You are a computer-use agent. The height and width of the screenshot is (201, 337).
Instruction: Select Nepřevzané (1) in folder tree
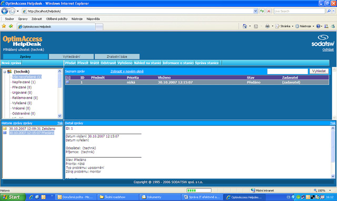coord(24,82)
